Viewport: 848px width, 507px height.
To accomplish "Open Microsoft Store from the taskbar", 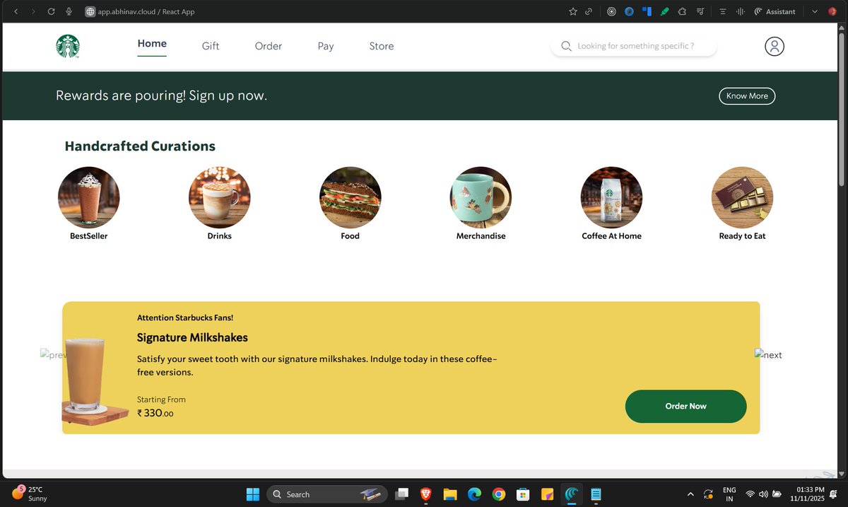I will (x=523, y=494).
